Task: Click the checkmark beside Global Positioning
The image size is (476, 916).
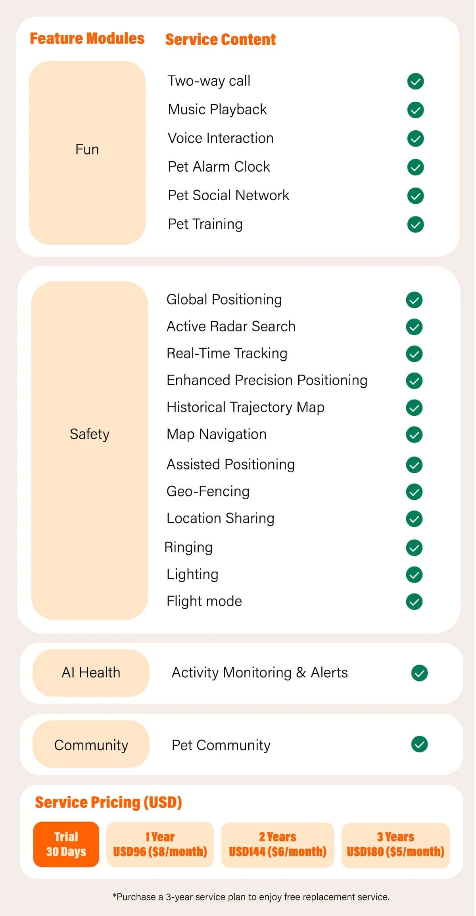Action: 414,300
